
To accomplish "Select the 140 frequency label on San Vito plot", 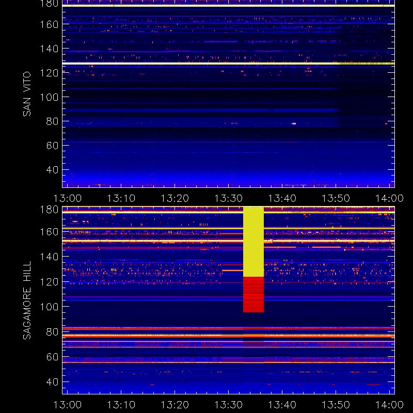I will [x=49, y=49].
